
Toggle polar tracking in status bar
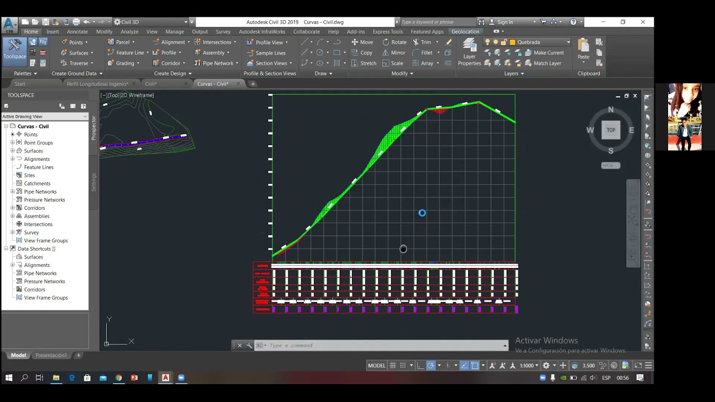pyautogui.click(x=431, y=366)
